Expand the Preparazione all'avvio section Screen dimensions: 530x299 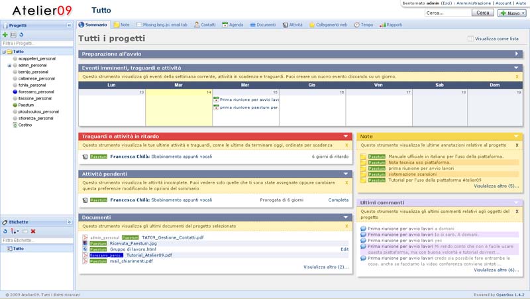click(x=516, y=54)
